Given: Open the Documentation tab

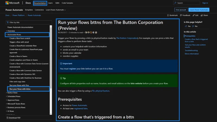Looking at the screenshot, I should [x=40, y=3].
